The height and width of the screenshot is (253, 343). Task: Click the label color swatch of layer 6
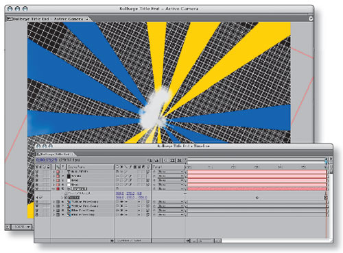click(x=58, y=202)
